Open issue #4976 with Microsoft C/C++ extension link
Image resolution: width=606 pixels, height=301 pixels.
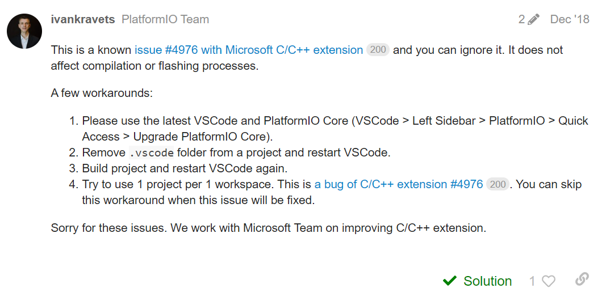249,50
